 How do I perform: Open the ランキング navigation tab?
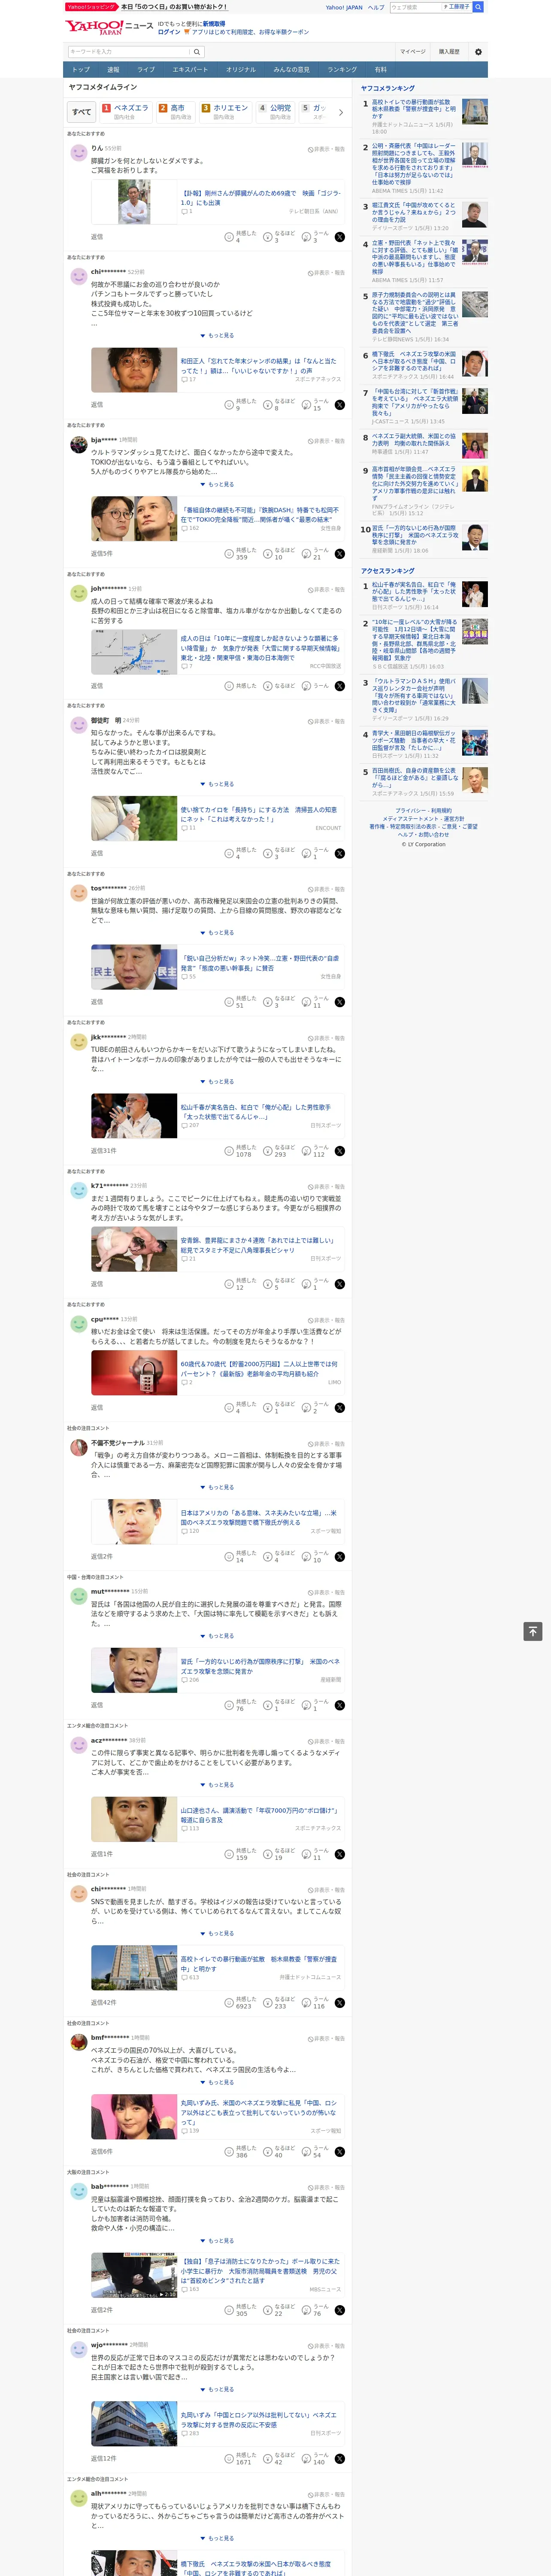point(342,70)
